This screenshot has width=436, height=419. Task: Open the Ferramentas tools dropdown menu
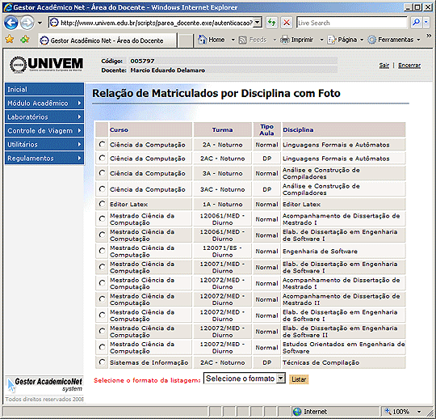(x=418, y=40)
